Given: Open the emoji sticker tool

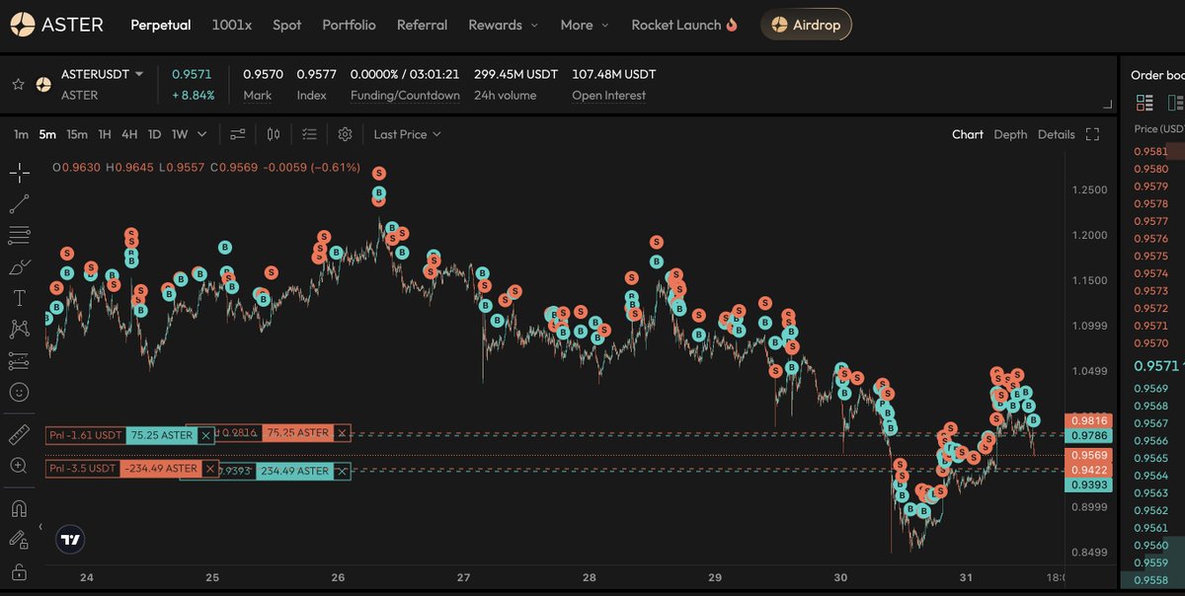Looking at the screenshot, I should (20, 392).
